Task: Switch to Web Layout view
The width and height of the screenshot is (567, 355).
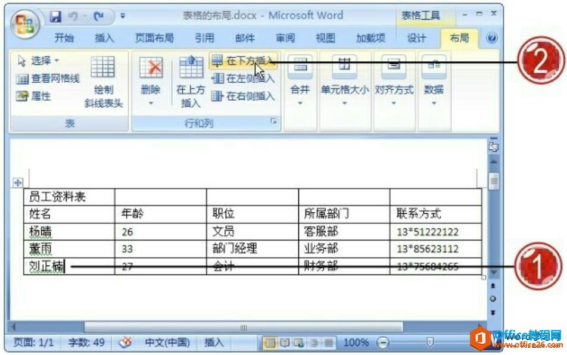Action: [x=299, y=342]
